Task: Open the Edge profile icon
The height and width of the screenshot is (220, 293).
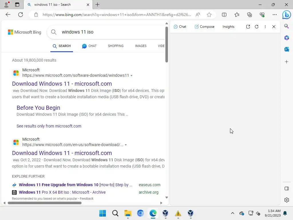Action: [7, 5]
